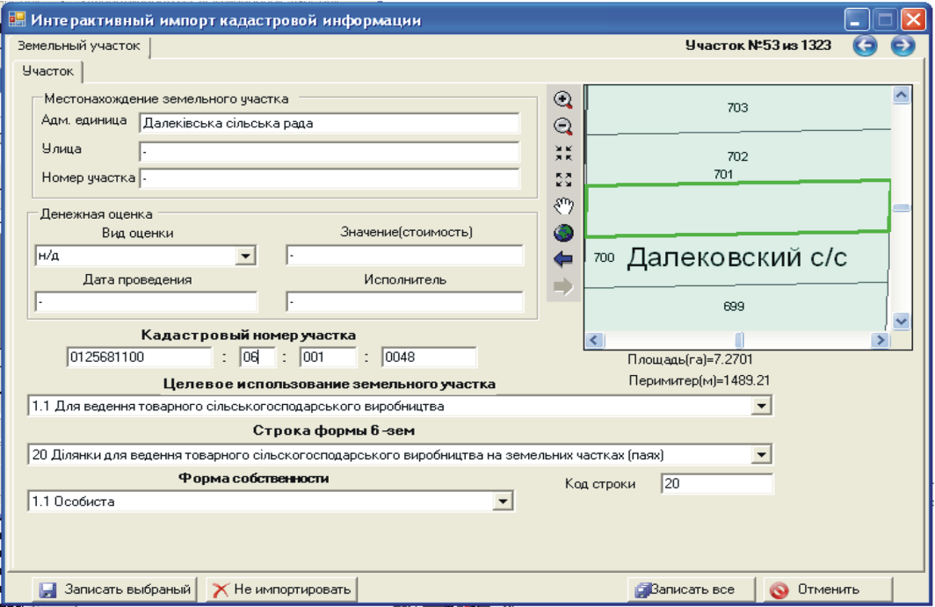Viewport: 935px width, 607px height.
Task: Open the Форма собственности dropdown
Action: pyautogui.click(x=503, y=502)
